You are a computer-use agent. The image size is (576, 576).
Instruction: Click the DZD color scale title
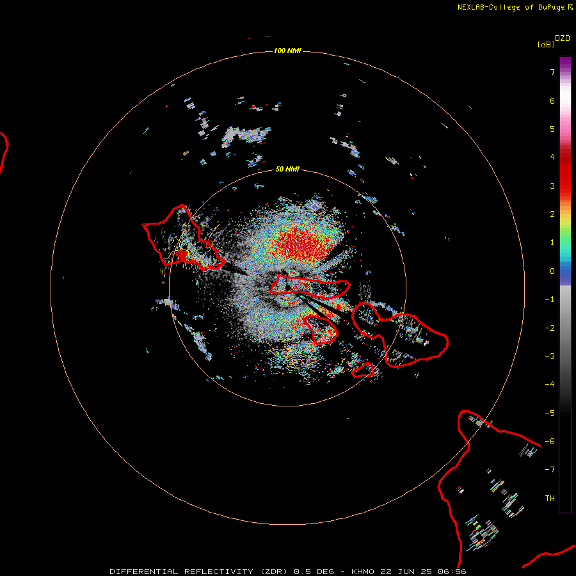[x=563, y=38]
